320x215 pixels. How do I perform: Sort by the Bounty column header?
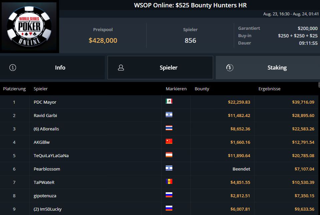pyautogui.click(x=202, y=89)
